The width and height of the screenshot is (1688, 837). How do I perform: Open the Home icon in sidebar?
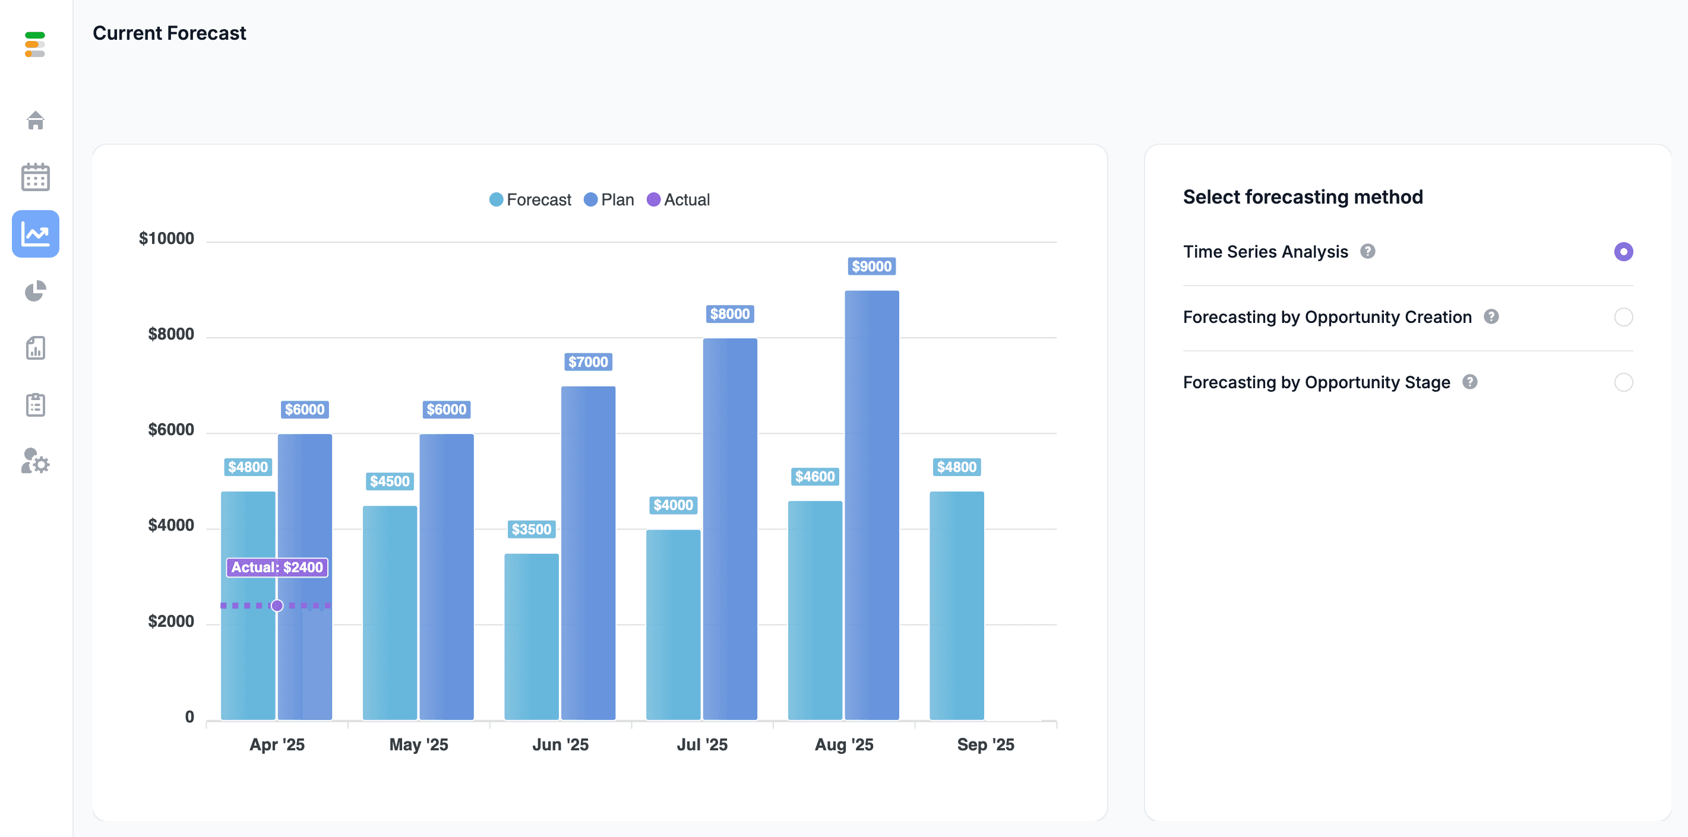(36, 120)
